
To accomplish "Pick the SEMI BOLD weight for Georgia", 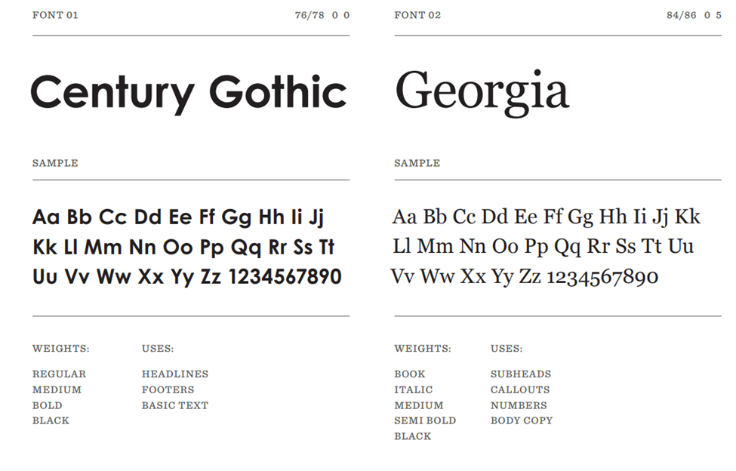I will [424, 420].
